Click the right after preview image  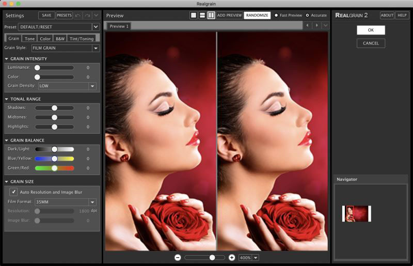(x=273, y=142)
